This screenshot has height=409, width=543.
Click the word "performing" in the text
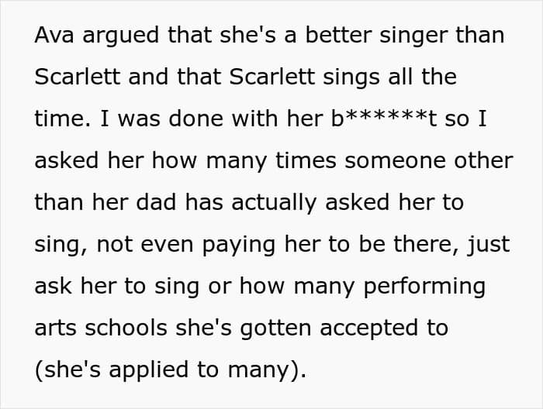point(424,288)
